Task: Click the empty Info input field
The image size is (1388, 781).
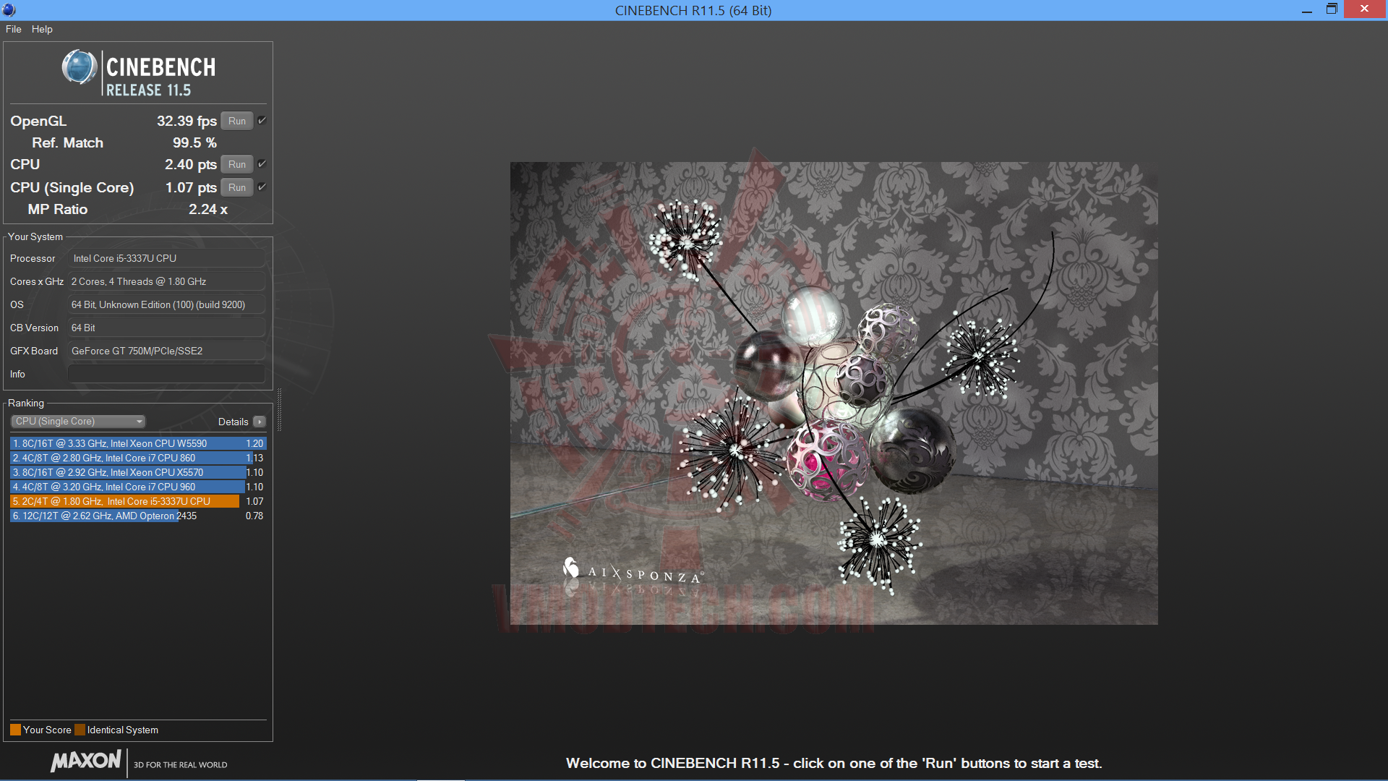Action: click(166, 374)
